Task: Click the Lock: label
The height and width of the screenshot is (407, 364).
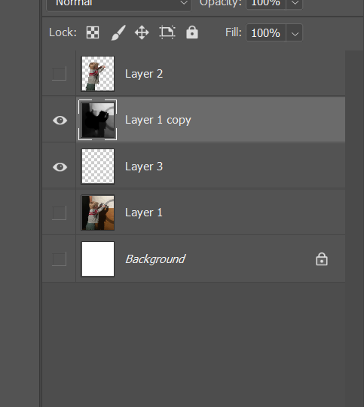Action: [63, 32]
